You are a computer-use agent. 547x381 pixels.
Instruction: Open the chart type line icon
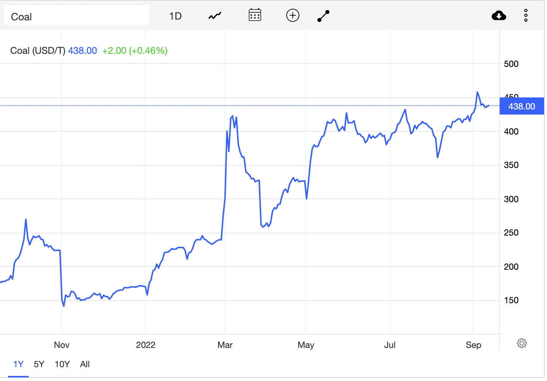(215, 16)
